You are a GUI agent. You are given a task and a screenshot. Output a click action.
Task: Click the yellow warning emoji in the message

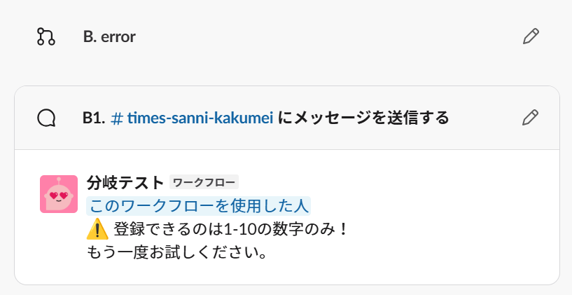coord(97,230)
